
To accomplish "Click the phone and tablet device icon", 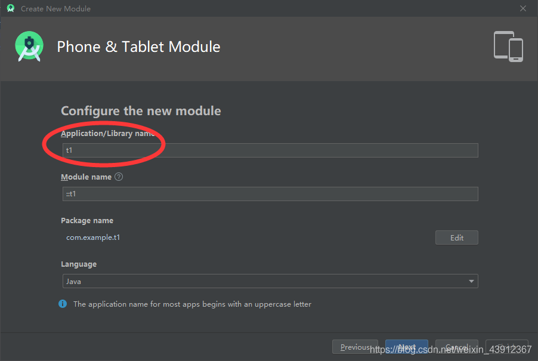I will (x=508, y=47).
